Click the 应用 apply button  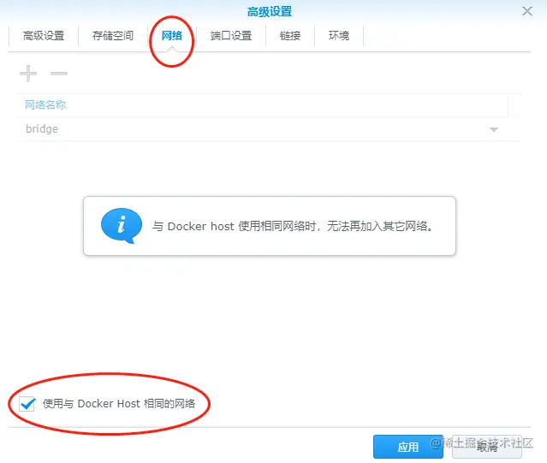(407, 447)
